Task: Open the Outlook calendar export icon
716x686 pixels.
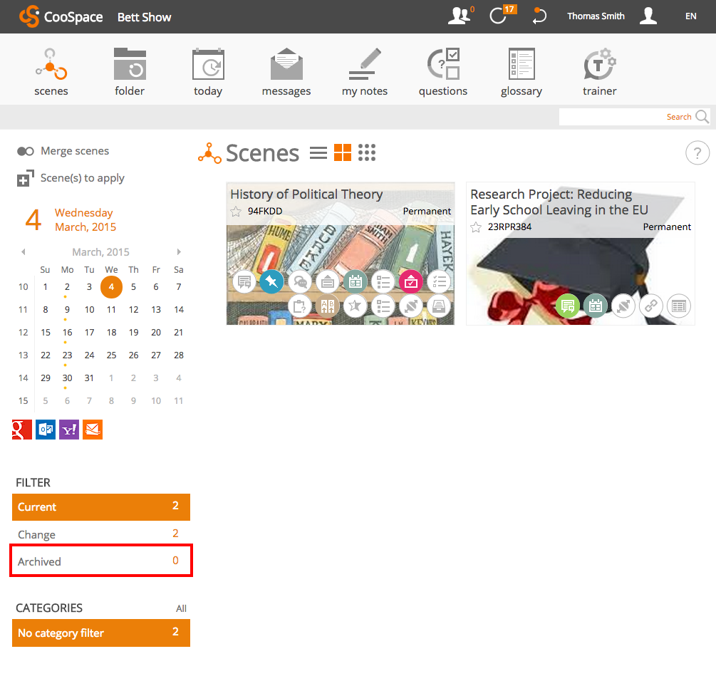Action: (46, 430)
